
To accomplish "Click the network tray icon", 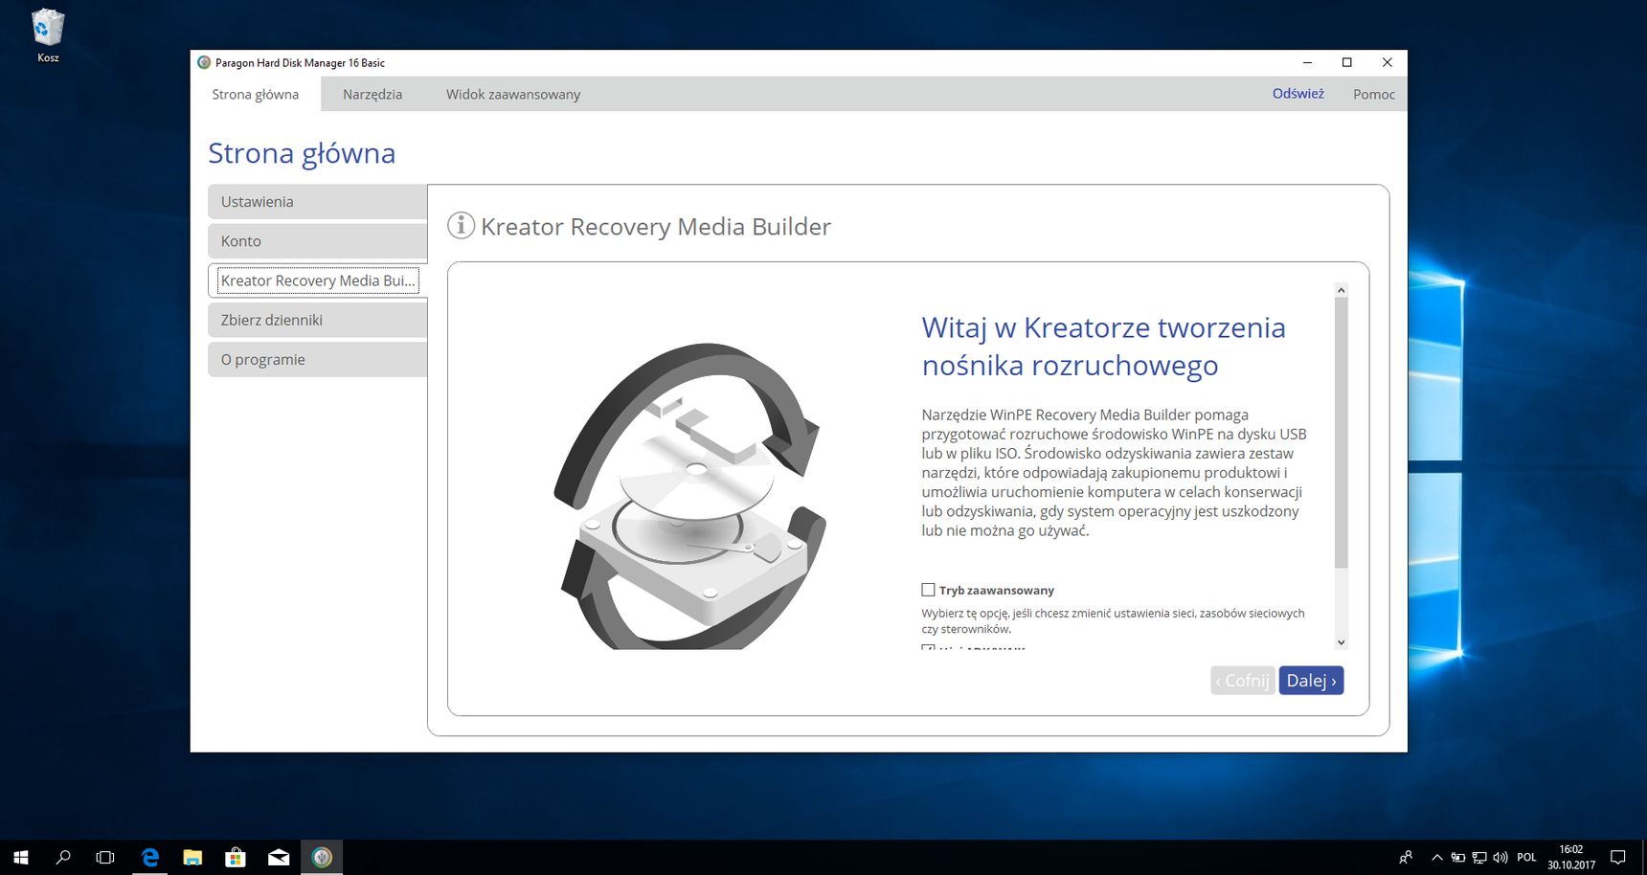I will click(1479, 858).
